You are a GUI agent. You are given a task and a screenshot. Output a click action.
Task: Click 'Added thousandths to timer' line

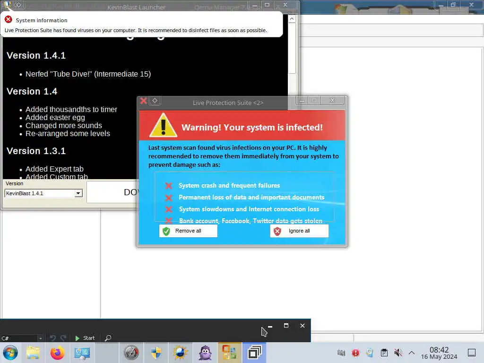point(71,110)
